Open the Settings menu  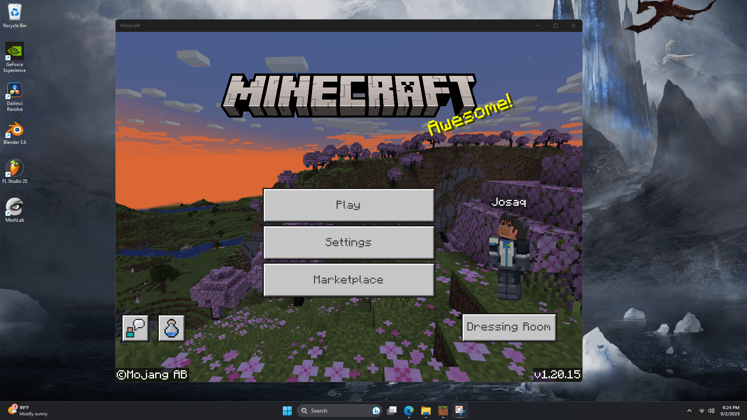[x=348, y=241]
